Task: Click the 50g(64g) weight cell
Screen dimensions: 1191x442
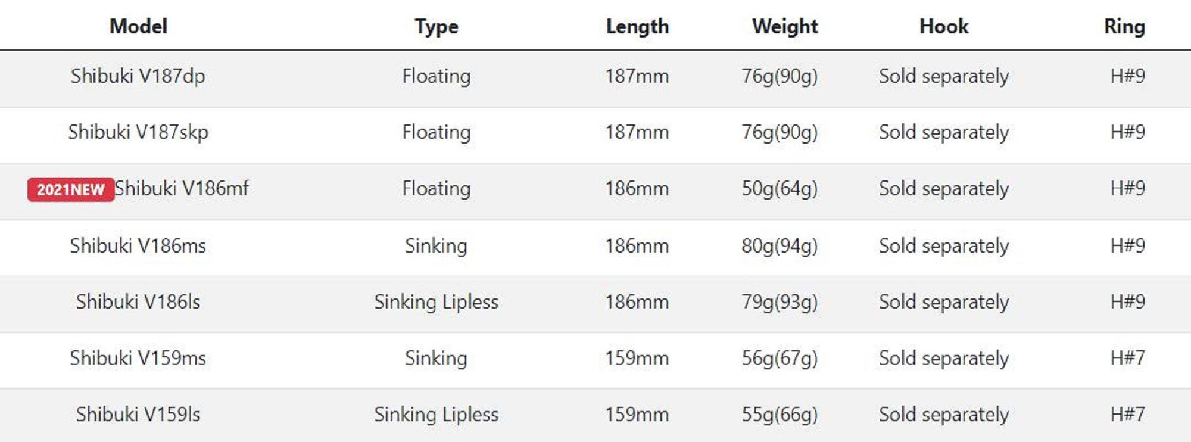Action: point(780,189)
